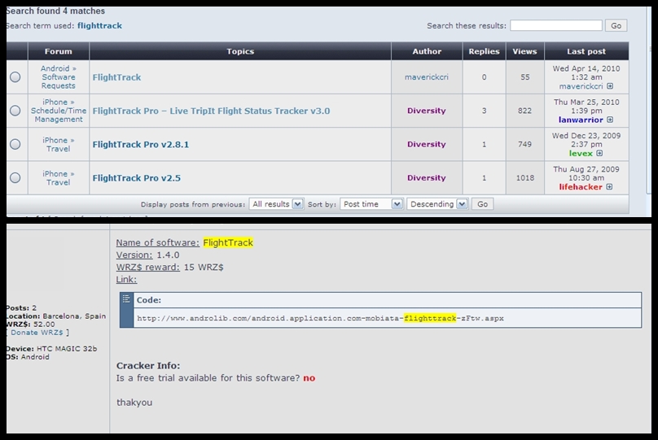
Task: Open latest post icon beside lanwarrior
Action: 610,120
